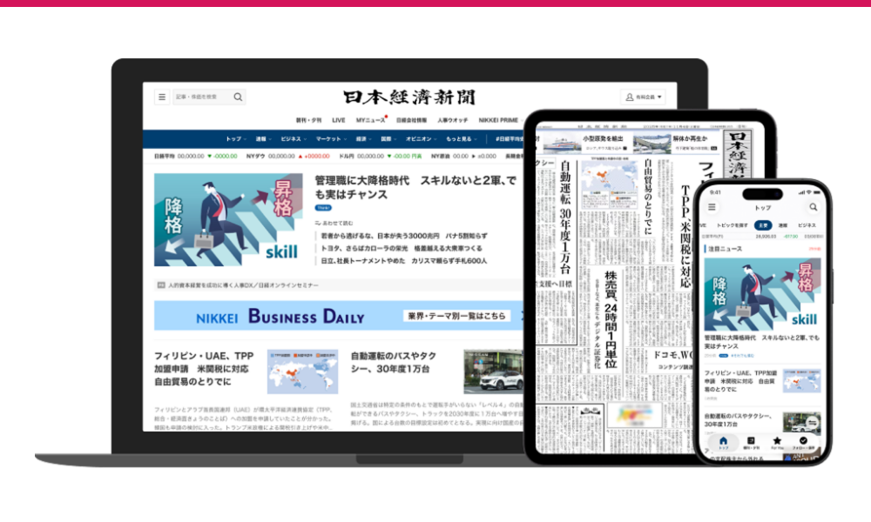
Task: Select the 主要 tab on phone
Action: [x=763, y=225]
